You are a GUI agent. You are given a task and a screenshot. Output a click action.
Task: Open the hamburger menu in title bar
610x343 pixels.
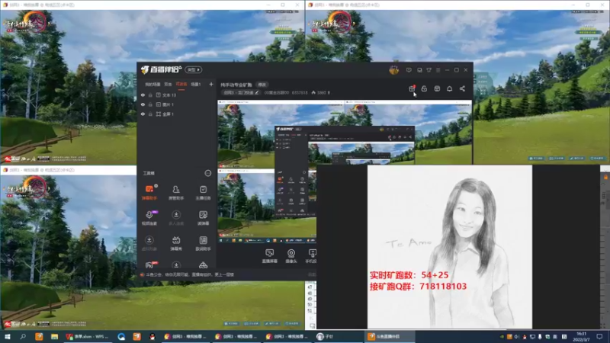click(x=438, y=70)
